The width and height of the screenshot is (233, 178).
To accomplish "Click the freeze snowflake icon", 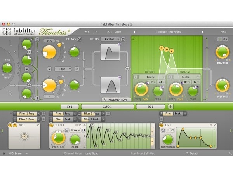I will 77,69.
